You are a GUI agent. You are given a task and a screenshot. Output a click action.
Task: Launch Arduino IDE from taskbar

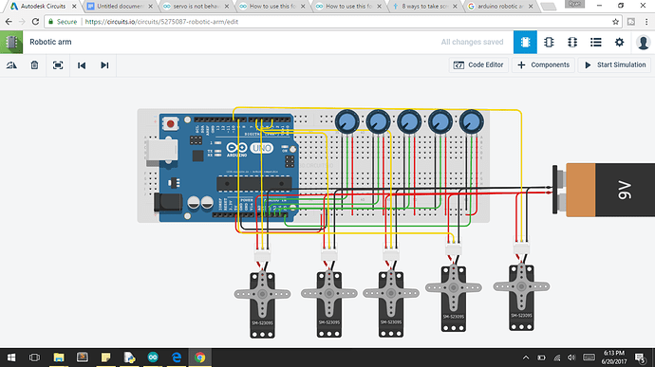point(153,358)
